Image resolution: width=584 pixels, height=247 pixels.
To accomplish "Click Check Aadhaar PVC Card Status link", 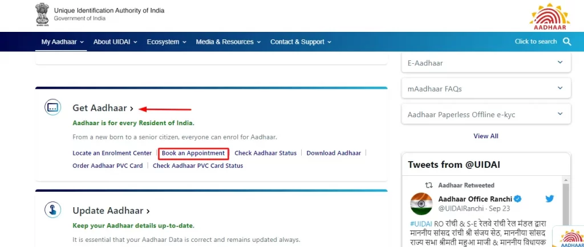I will click(198, 166).
